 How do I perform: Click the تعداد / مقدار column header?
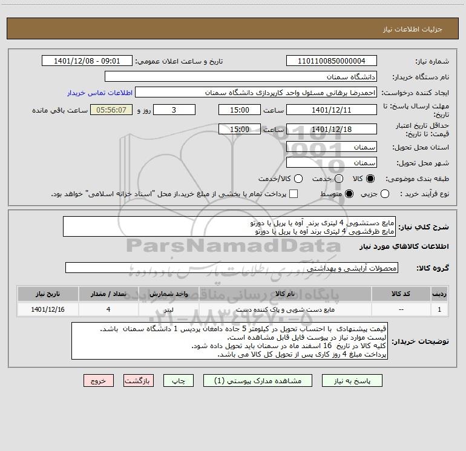click(108, 294)
